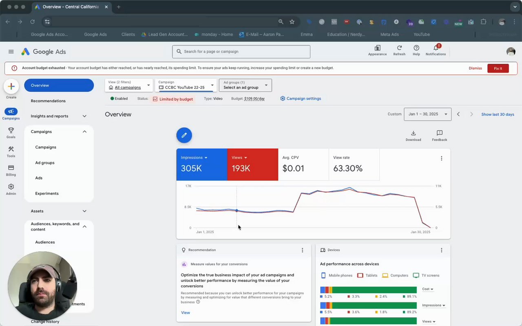Open the Campaign settings link
This screenshot has height=326, width=522.
click(x=301, y=99)
